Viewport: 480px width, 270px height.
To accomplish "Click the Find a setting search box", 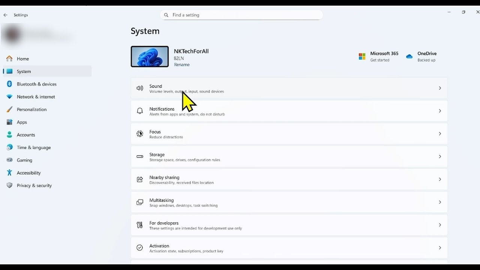I will click(x=241, y=15).
